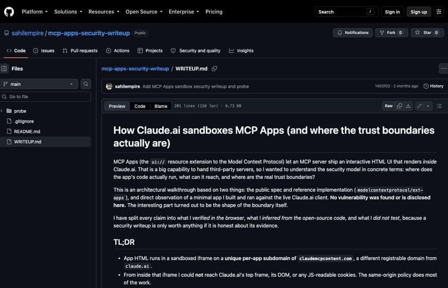
Task: Switch to the Projects tab
Action: (x=150, y=51)
